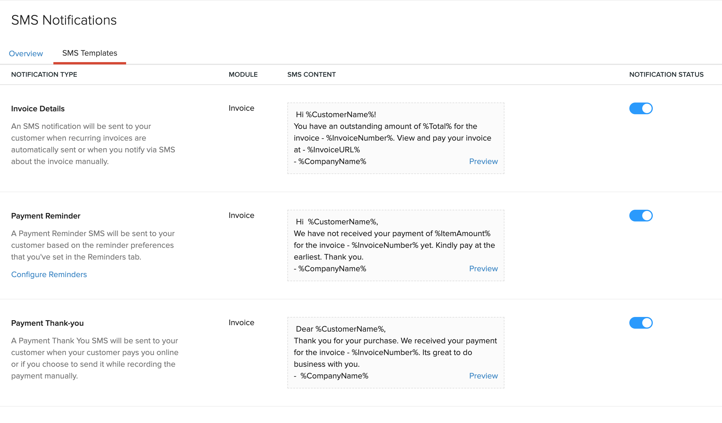722x423 pixels.
Task: Preview the Payment Reminder SMS template
Action: point(483,269)
